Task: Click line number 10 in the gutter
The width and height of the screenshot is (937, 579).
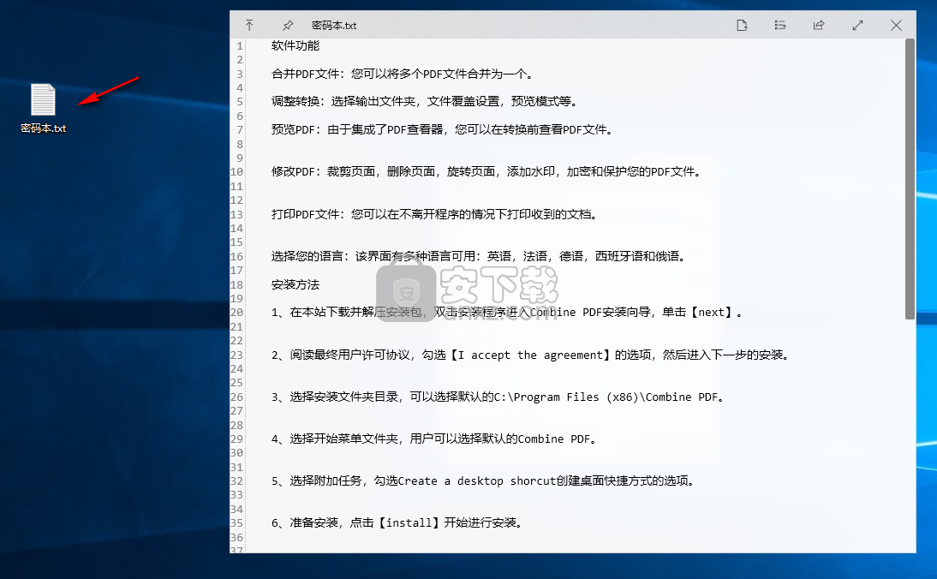Action: 237,172
